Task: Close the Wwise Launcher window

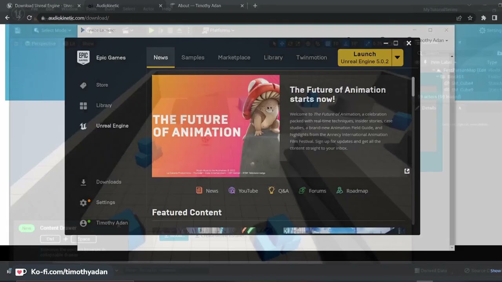Action: pyautogui.click(x=446, y=30)
